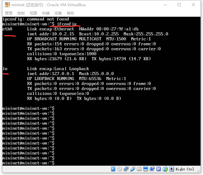
Task: Click the 'inet addr:127.0.0.1' text
Action: coord(51,74)
